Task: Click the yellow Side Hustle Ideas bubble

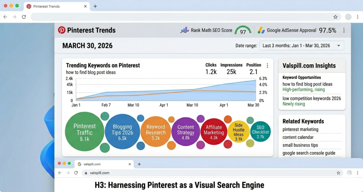Action: 239,131
